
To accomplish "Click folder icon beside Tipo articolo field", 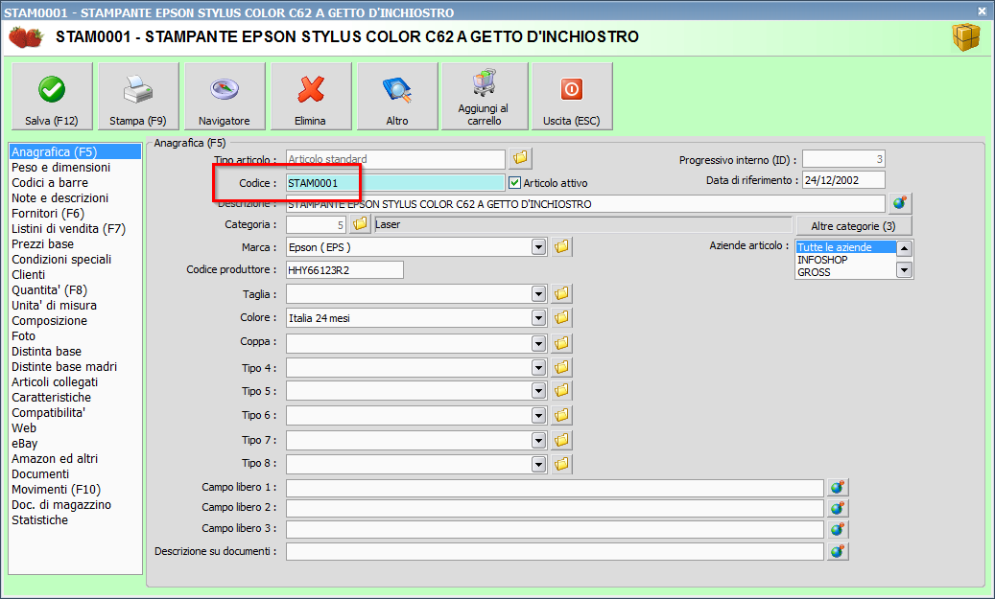I will pyautogui.click(x=521, y=157).
